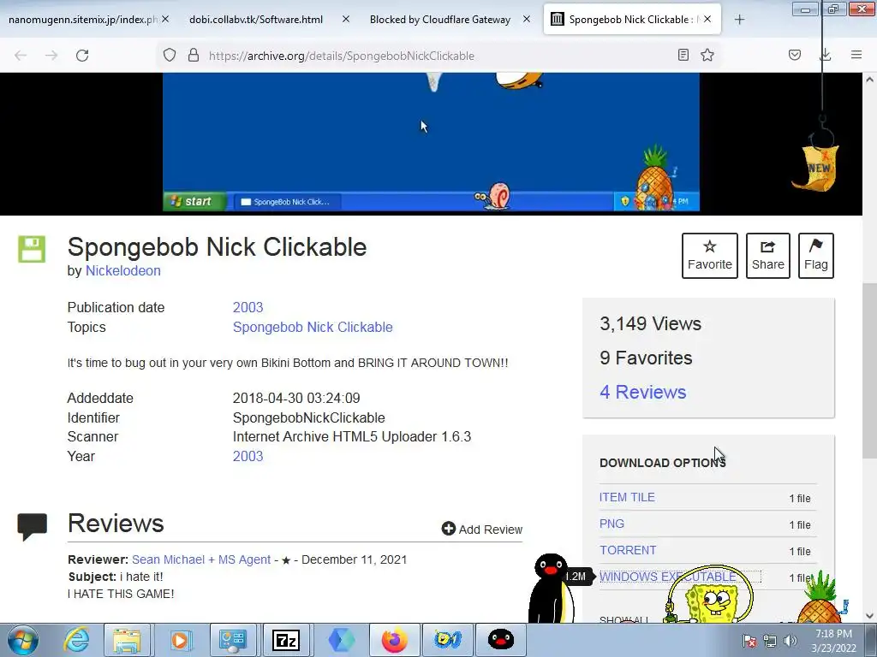The image size is (877, 657).
Task: Open the Action Center flag tray icon
Action: tap(749, 641)
